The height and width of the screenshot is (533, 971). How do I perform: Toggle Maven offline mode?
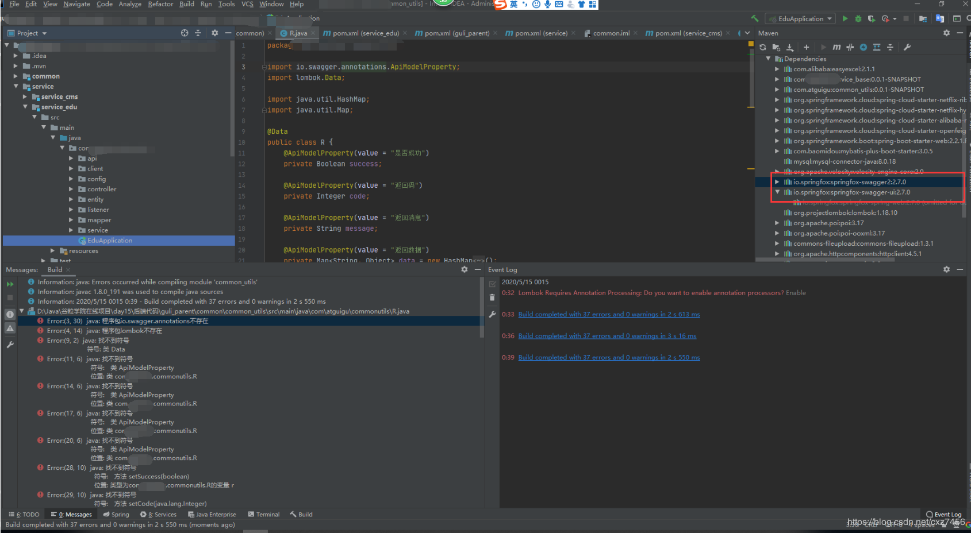(850, 47)
